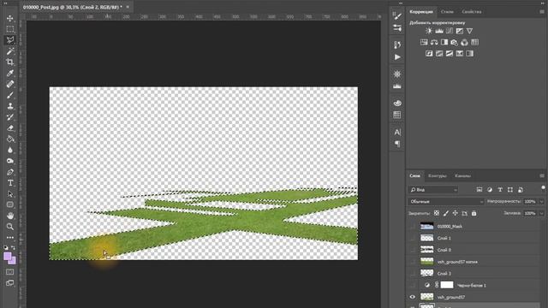The width and height of the screenshot is (548, 308).
Task: Add a Gradient Map adjustment
Action: 469,53
